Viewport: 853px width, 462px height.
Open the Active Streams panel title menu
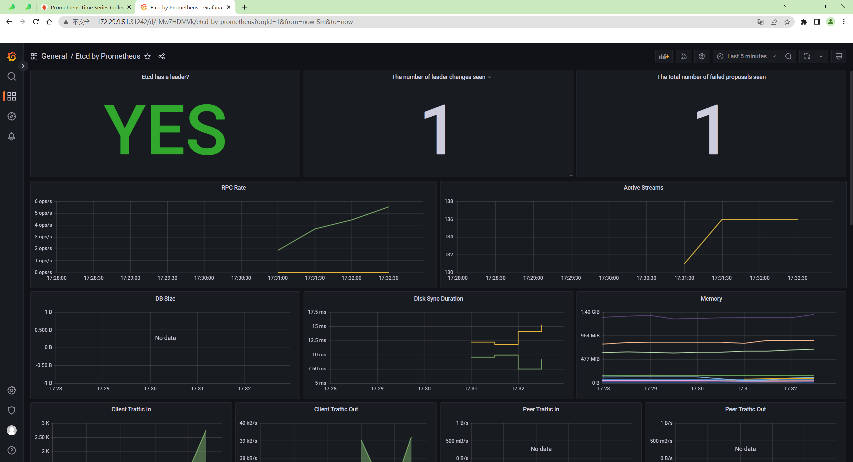tap(643, 188)
